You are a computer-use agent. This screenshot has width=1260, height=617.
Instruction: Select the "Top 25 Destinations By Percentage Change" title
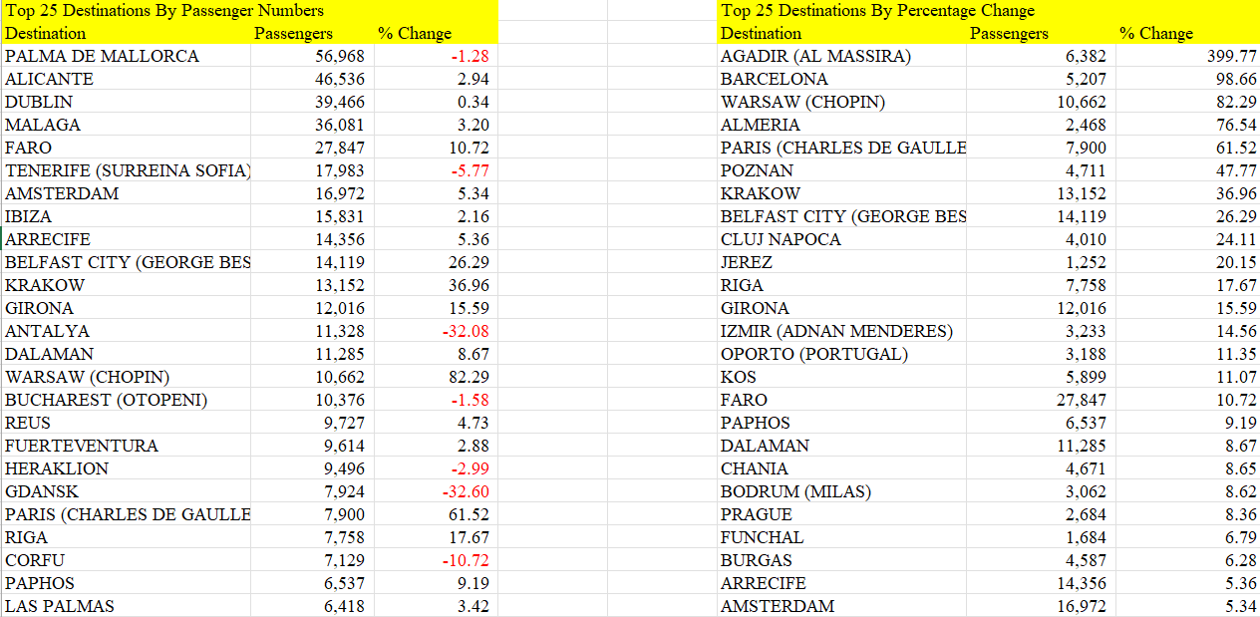pyautogui.click(x=878, y=11)
